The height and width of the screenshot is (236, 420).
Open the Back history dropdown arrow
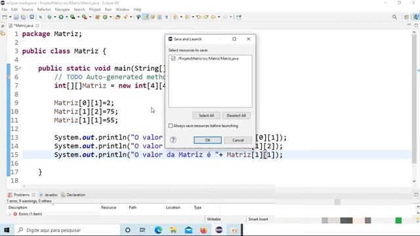tap(219, 17)
